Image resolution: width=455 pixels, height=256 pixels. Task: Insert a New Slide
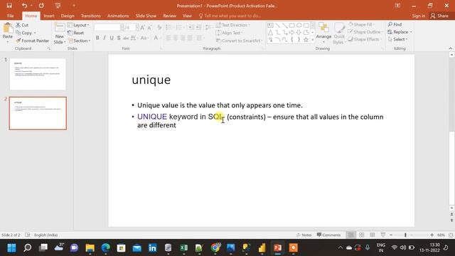pos(60,33)
